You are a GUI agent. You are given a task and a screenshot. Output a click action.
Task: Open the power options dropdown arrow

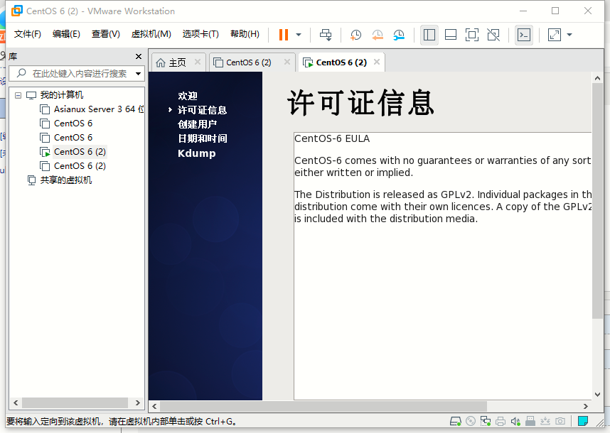(299, 35)
